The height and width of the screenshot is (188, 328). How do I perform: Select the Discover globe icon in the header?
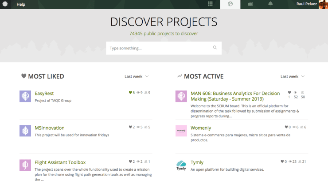pos(230,4)
